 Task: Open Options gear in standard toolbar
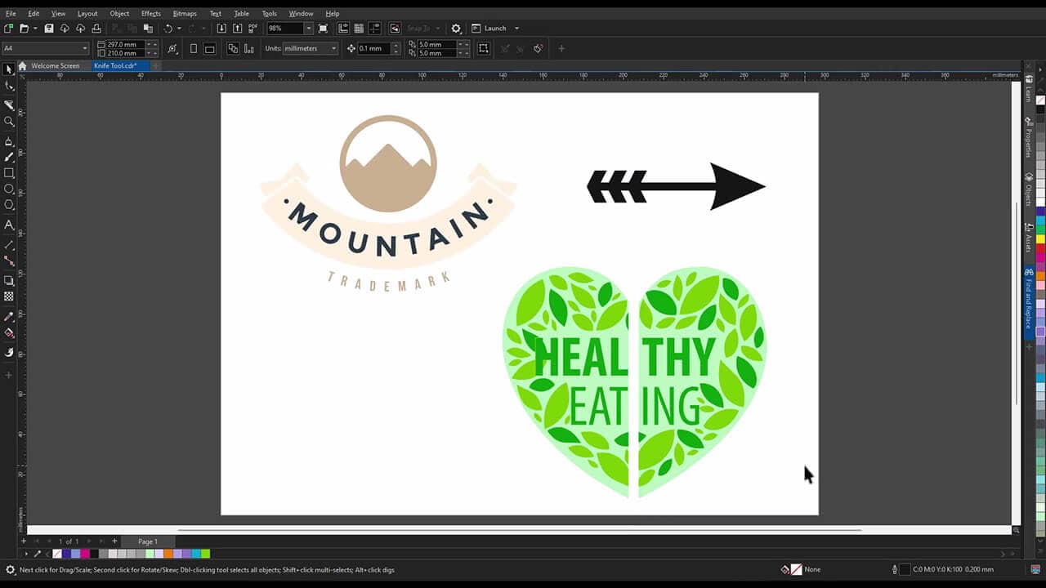click(456, 28)
